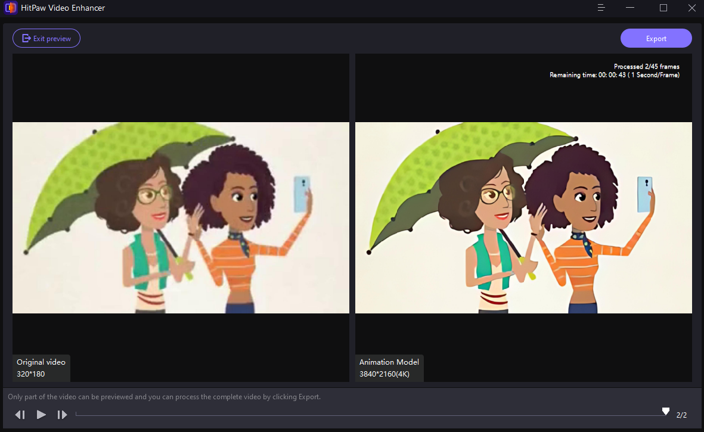704x432 pixels.
Task: Step back to the previous frame
Action: 20,415
